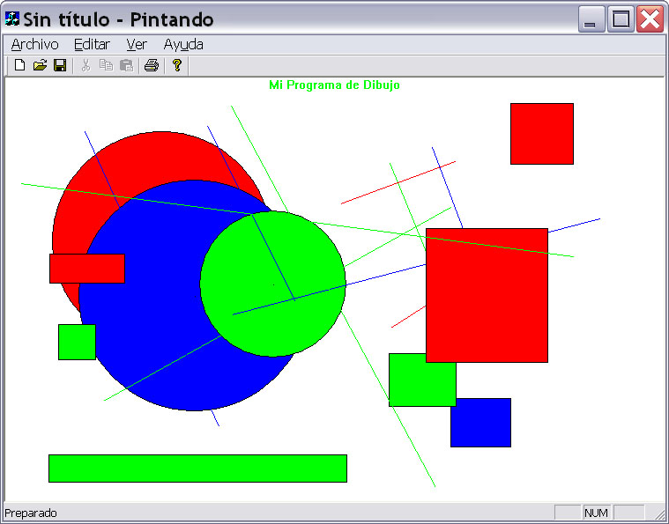Close the Pintando window
Viewport: 669px width, 524px height.
[650, 19]
